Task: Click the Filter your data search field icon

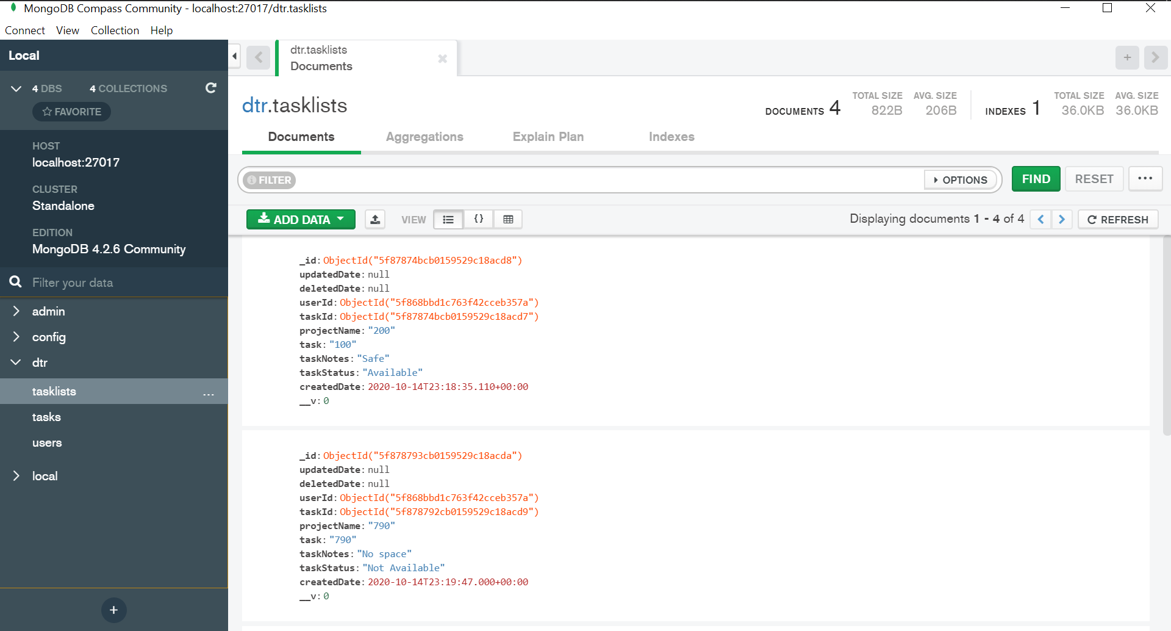Action: 15,282
